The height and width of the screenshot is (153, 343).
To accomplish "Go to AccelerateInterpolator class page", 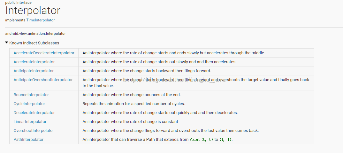I will point(34,62).
